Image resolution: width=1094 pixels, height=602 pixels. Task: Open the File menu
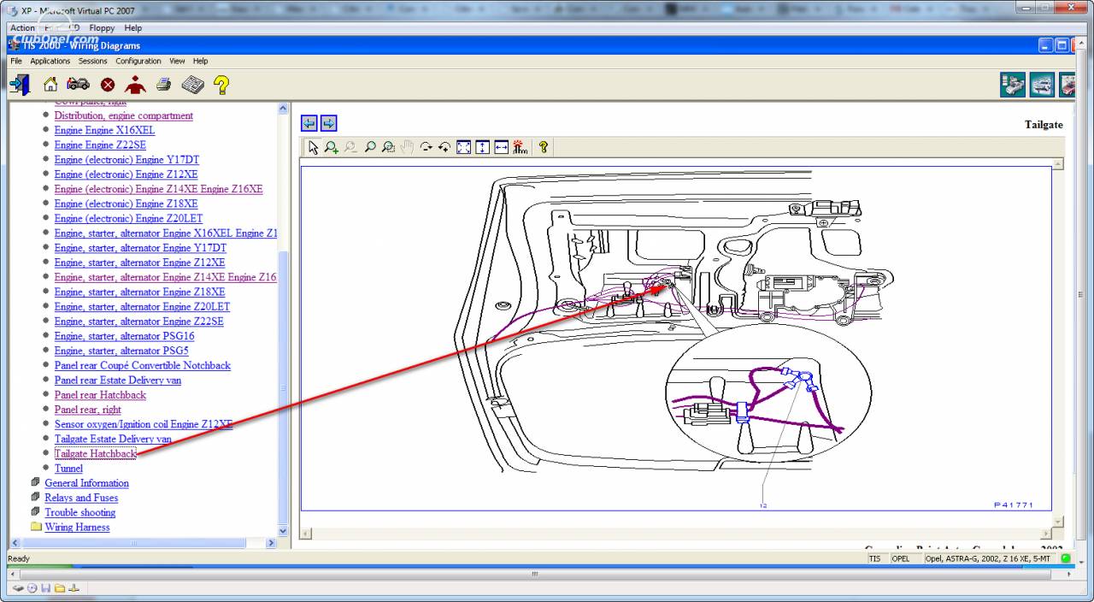pyautogui.click(x=16, y=61)
